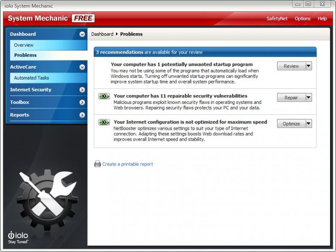Image resolution: width=336 pixels, height=252 pixels.
Task: Click the ActiveCare sidebar heading
Action: (23, 67)
